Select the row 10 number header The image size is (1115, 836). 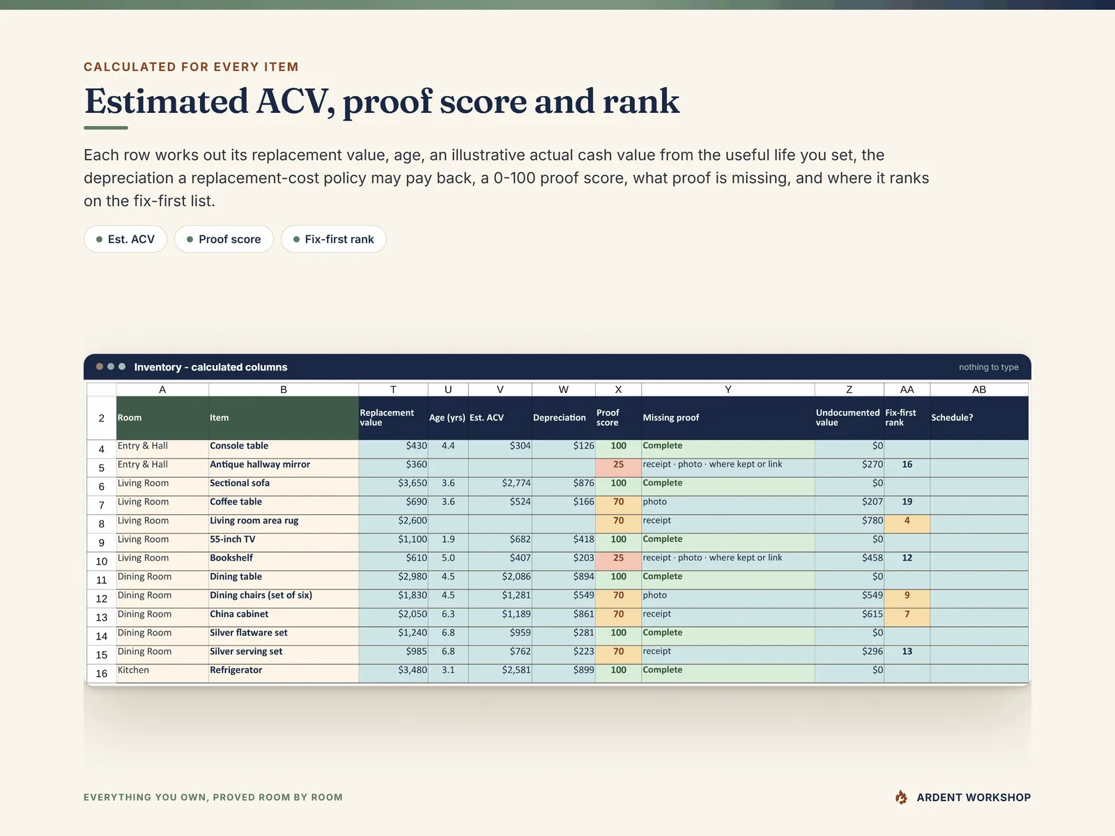tap(102, 562)
